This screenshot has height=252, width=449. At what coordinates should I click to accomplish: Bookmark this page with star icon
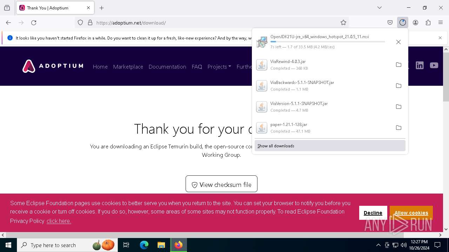point(343,22)
